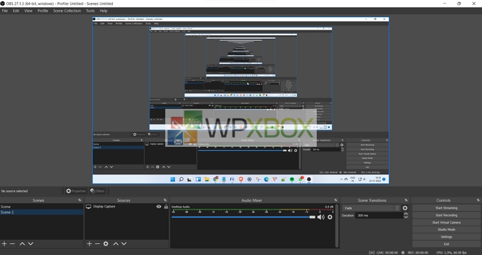Move source up with arrow icon
Image resolution: width=482 pixels, height=255 pixels.
coord(116,243)
